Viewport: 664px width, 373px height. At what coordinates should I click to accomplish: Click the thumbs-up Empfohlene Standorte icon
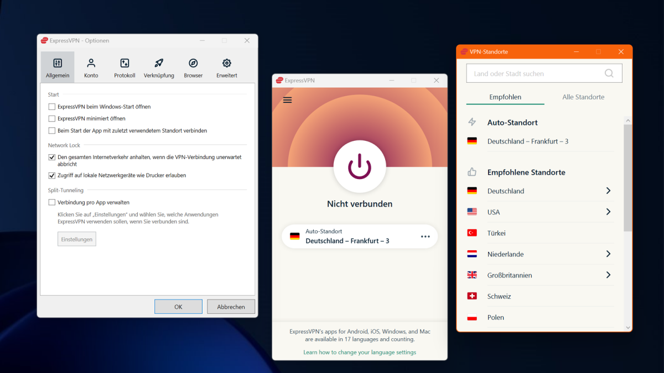(x=472, y=172)
